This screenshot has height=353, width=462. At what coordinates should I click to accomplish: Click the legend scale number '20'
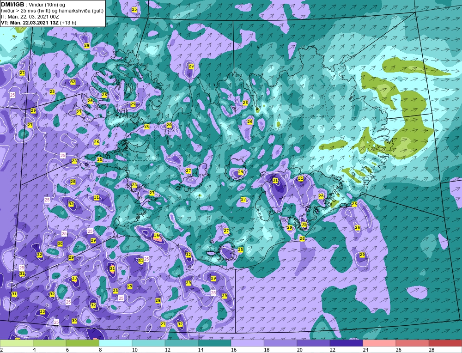tap(300, 350)
